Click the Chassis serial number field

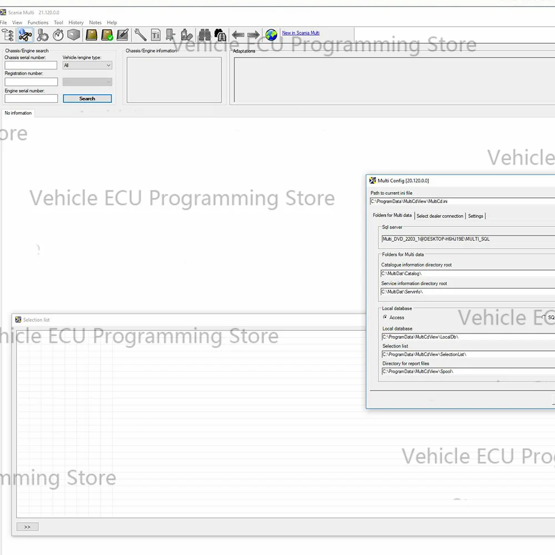(31, 65)
